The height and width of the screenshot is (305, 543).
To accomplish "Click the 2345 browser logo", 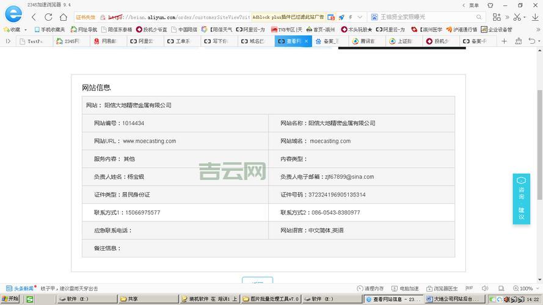I will 13,15.
